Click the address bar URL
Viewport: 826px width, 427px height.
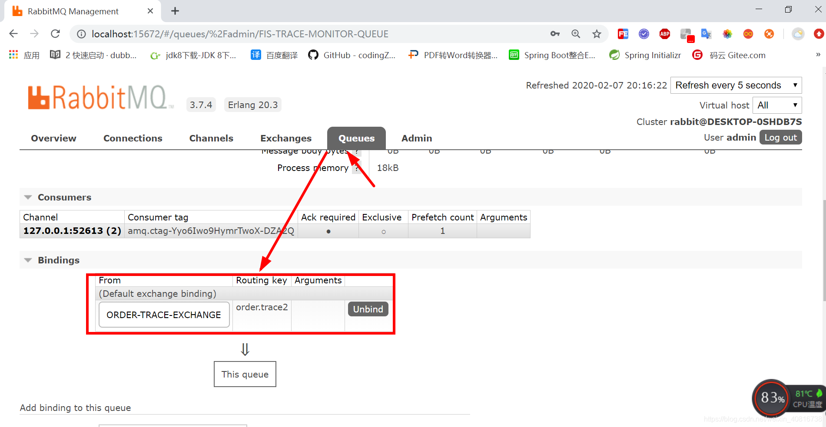point(240,34)
